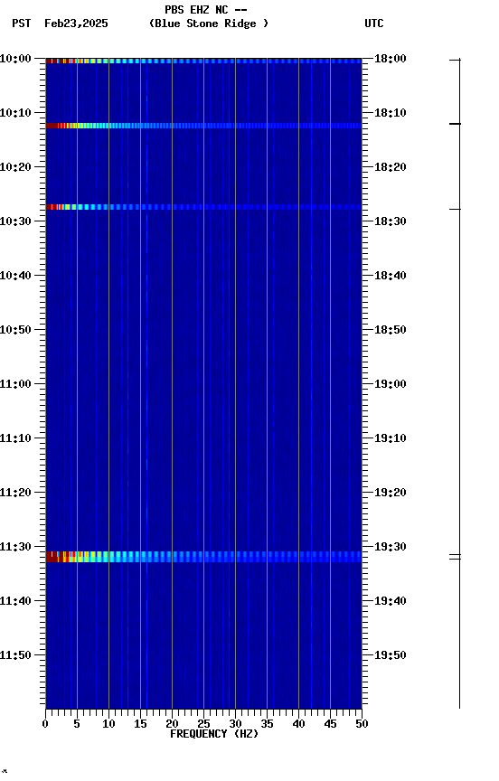Image resolution: width=499 pixels, height=781 pixels.
Task: Click the 35 Hz frequency axis label
Action: (267, 724)
